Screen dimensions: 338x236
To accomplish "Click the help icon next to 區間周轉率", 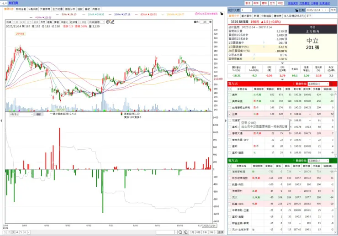I will coord(253,59).
